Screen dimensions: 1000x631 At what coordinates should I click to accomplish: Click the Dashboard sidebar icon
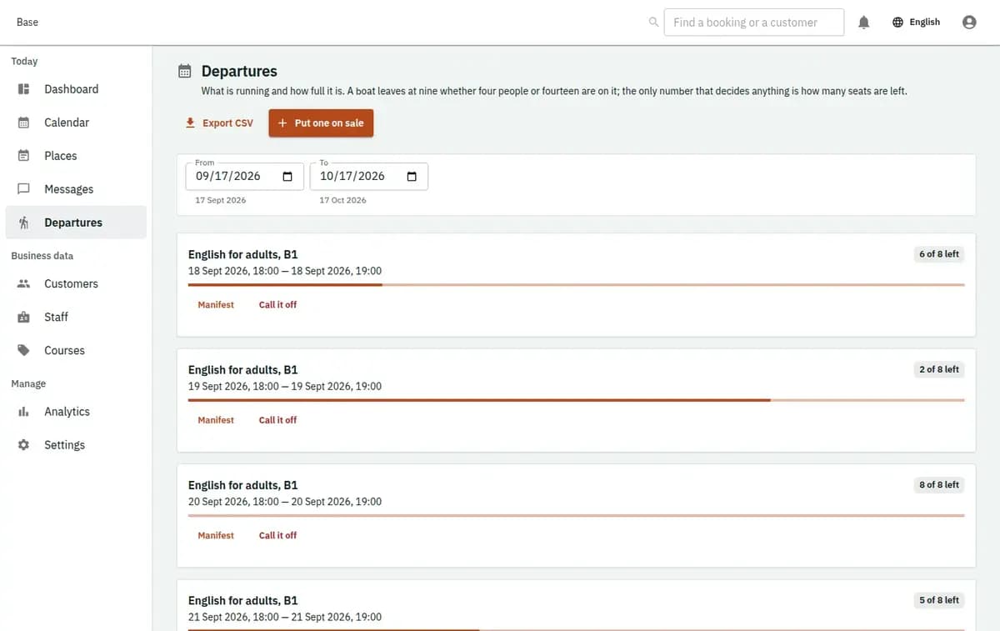pos(24,89)
